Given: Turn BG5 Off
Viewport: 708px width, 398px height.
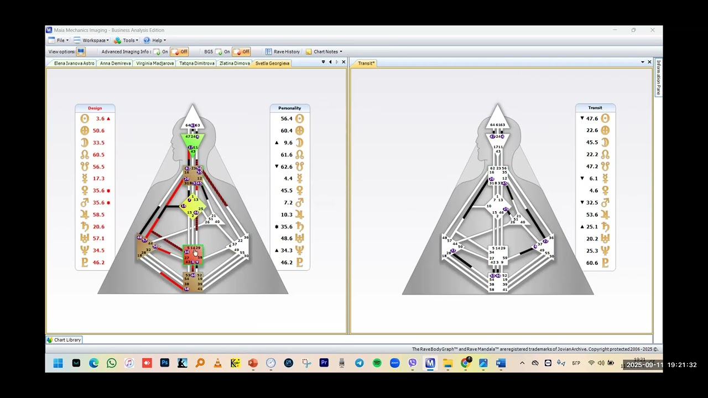Looking at the screenshot, I should point(242,51).
